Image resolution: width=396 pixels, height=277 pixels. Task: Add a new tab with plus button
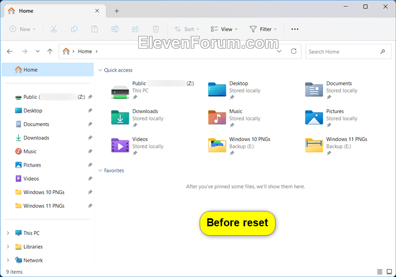pyautogui.click(x=117, y=11)
